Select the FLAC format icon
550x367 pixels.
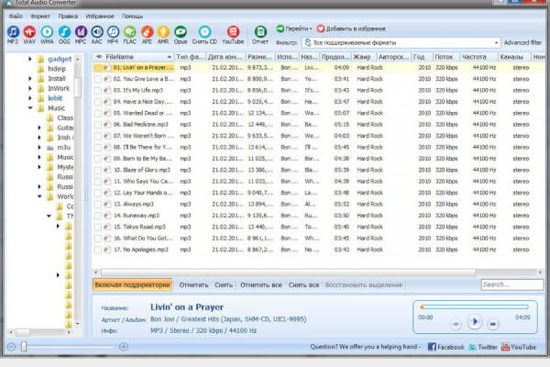point(130,35)
